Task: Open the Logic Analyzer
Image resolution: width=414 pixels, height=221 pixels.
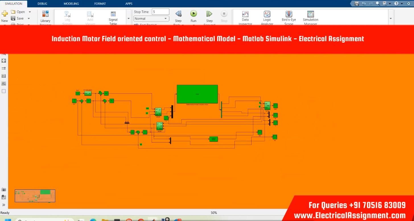Action: (267, 18)
